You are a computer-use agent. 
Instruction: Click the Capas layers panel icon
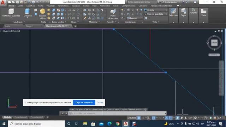point(183,11)
